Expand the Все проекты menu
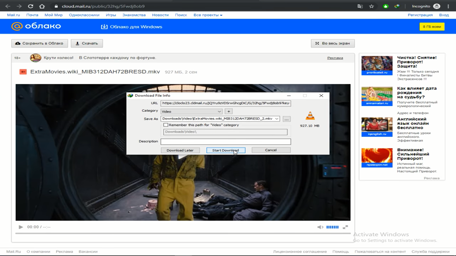Image resolution: width=456 pixels, height=256 pixels. point(208,15)
